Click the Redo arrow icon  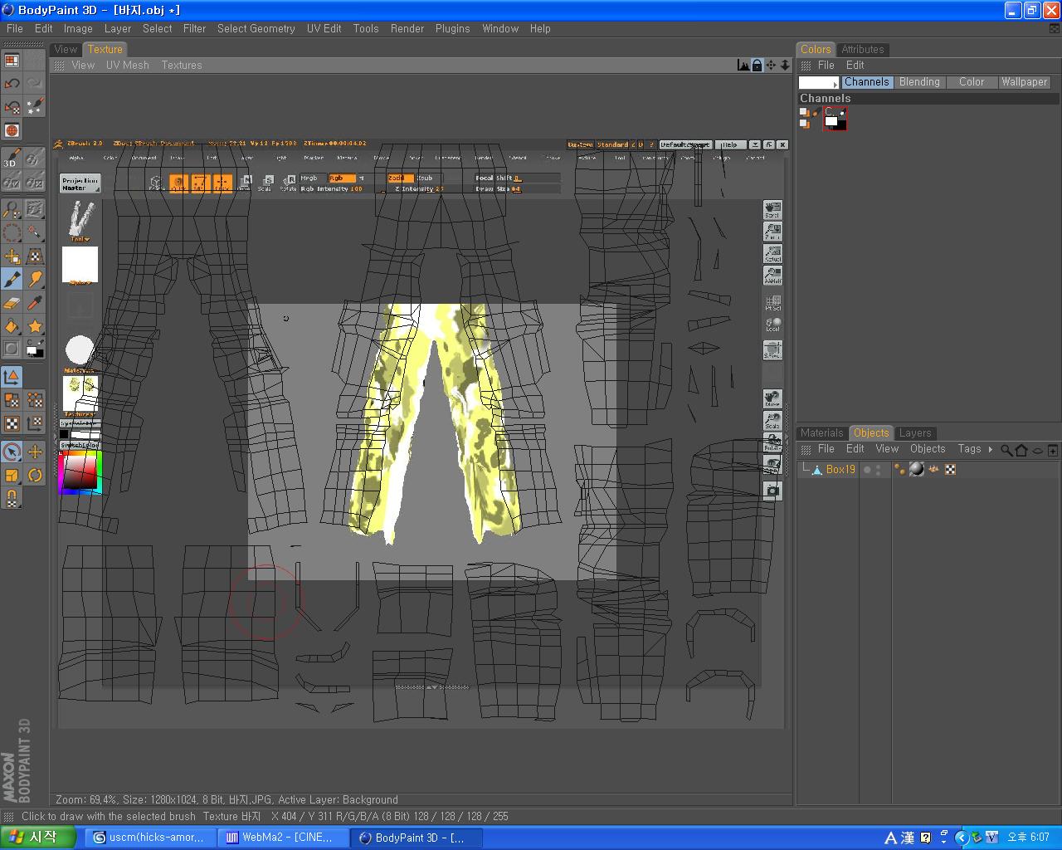click(x=35, y=84)
